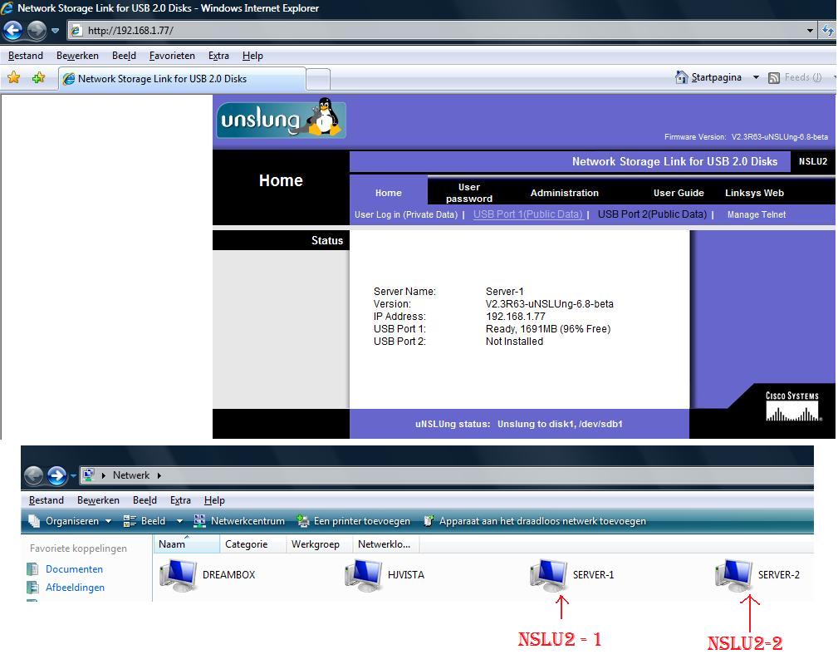The width and height of the screenshot is (838, 664).
Task: Open the Favorieten menu
Action: 172,56
